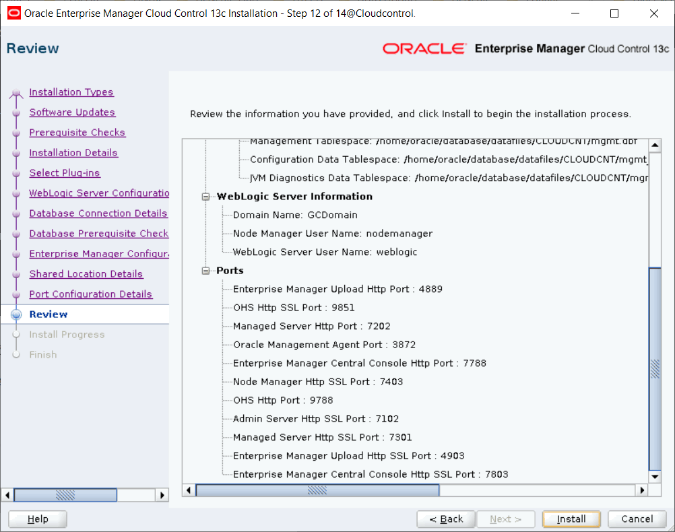
Task: Select the OHS Http SSL Port 9851 row
Action: click(294, 308)
